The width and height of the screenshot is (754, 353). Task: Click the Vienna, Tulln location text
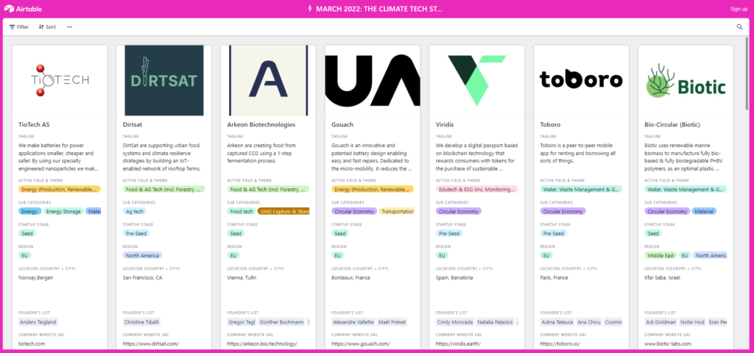click(243, 277)
